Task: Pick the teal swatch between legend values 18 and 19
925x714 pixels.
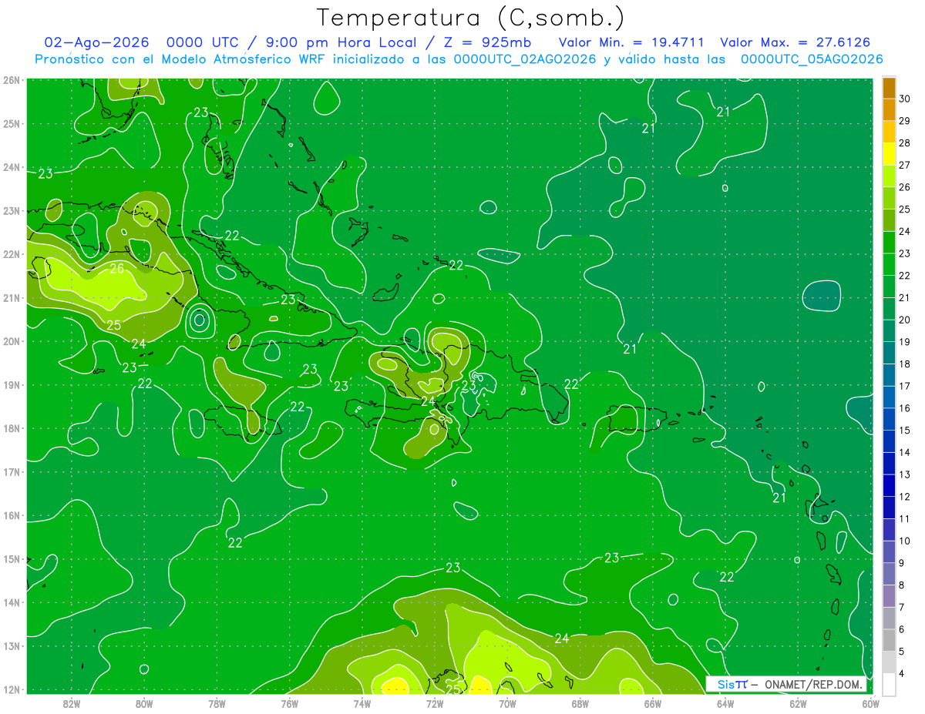Action: [x=889, y=354]
